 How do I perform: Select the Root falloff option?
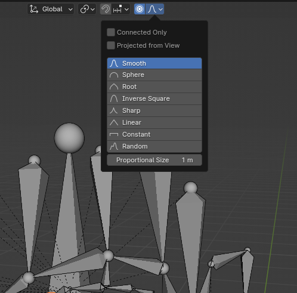click(x=154, y=87)
